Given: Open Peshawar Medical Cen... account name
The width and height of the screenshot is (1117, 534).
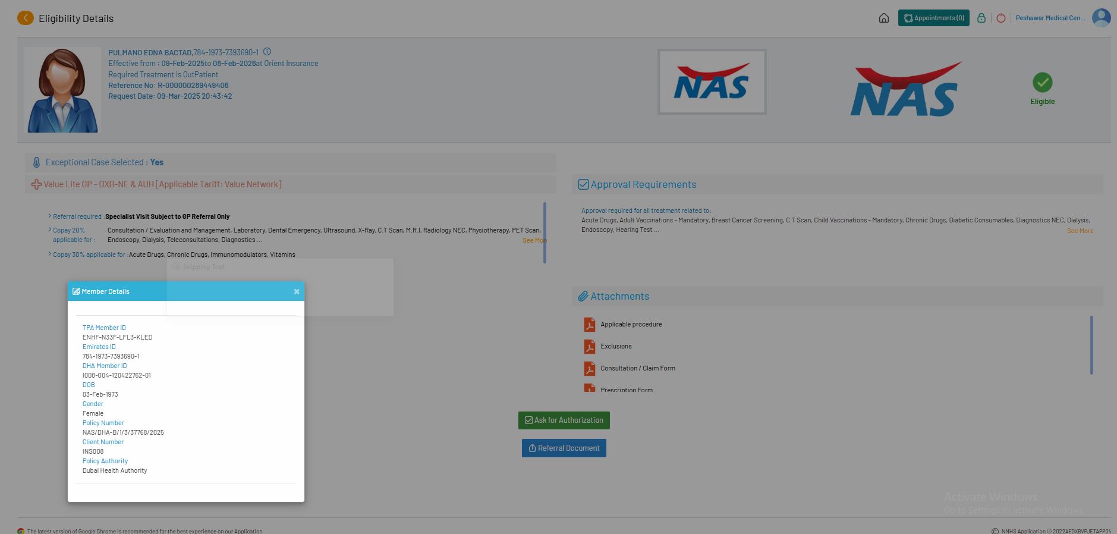Looking at the screenshot, I should (1050, 18).
